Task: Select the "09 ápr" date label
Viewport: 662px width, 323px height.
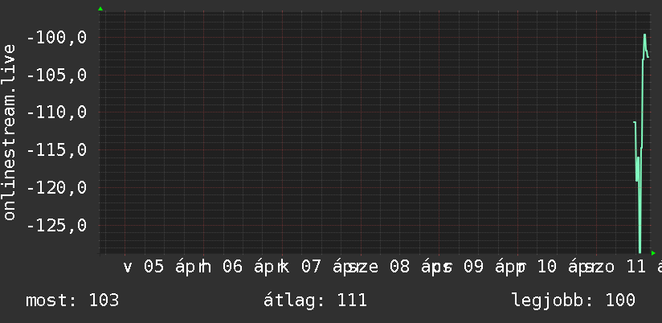Action: pyautogui.click(x=485, y=267)
